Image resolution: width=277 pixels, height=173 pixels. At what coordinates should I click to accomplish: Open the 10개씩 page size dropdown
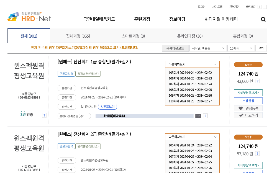coord(241,48)
